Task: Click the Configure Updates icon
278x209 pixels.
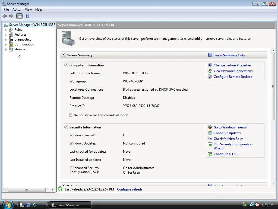Action: [210, 133]
